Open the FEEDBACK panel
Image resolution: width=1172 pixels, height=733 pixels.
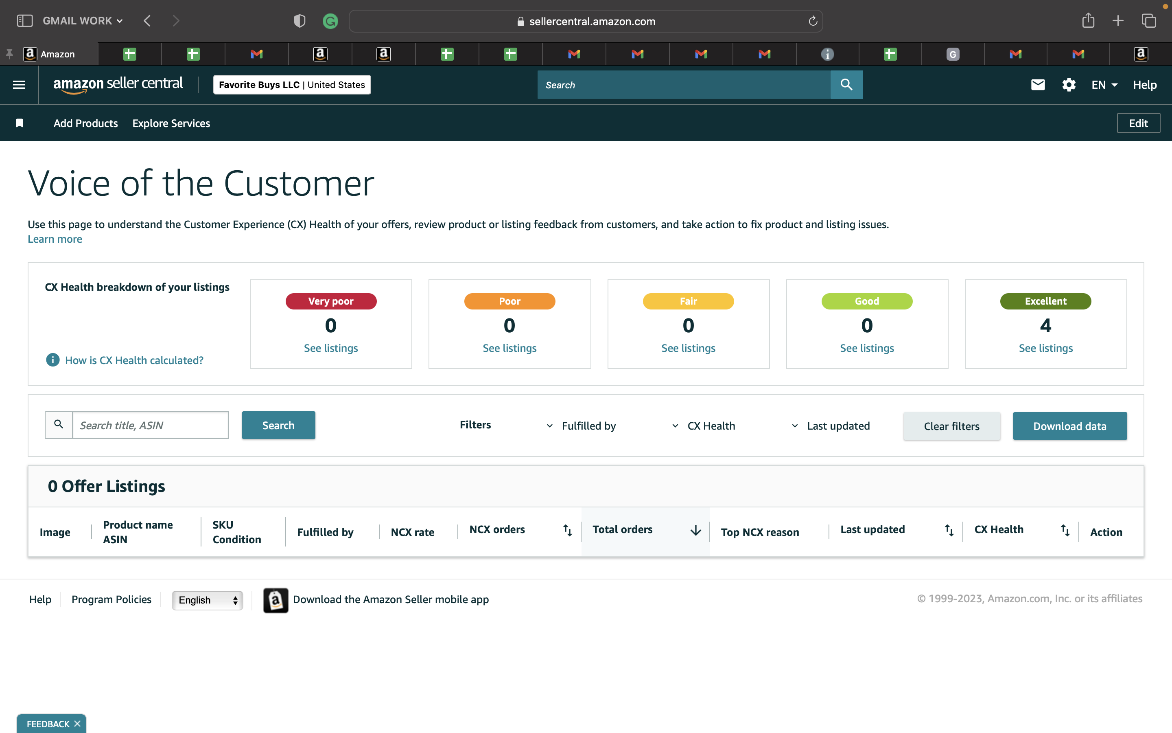click(x=48, y=724)
